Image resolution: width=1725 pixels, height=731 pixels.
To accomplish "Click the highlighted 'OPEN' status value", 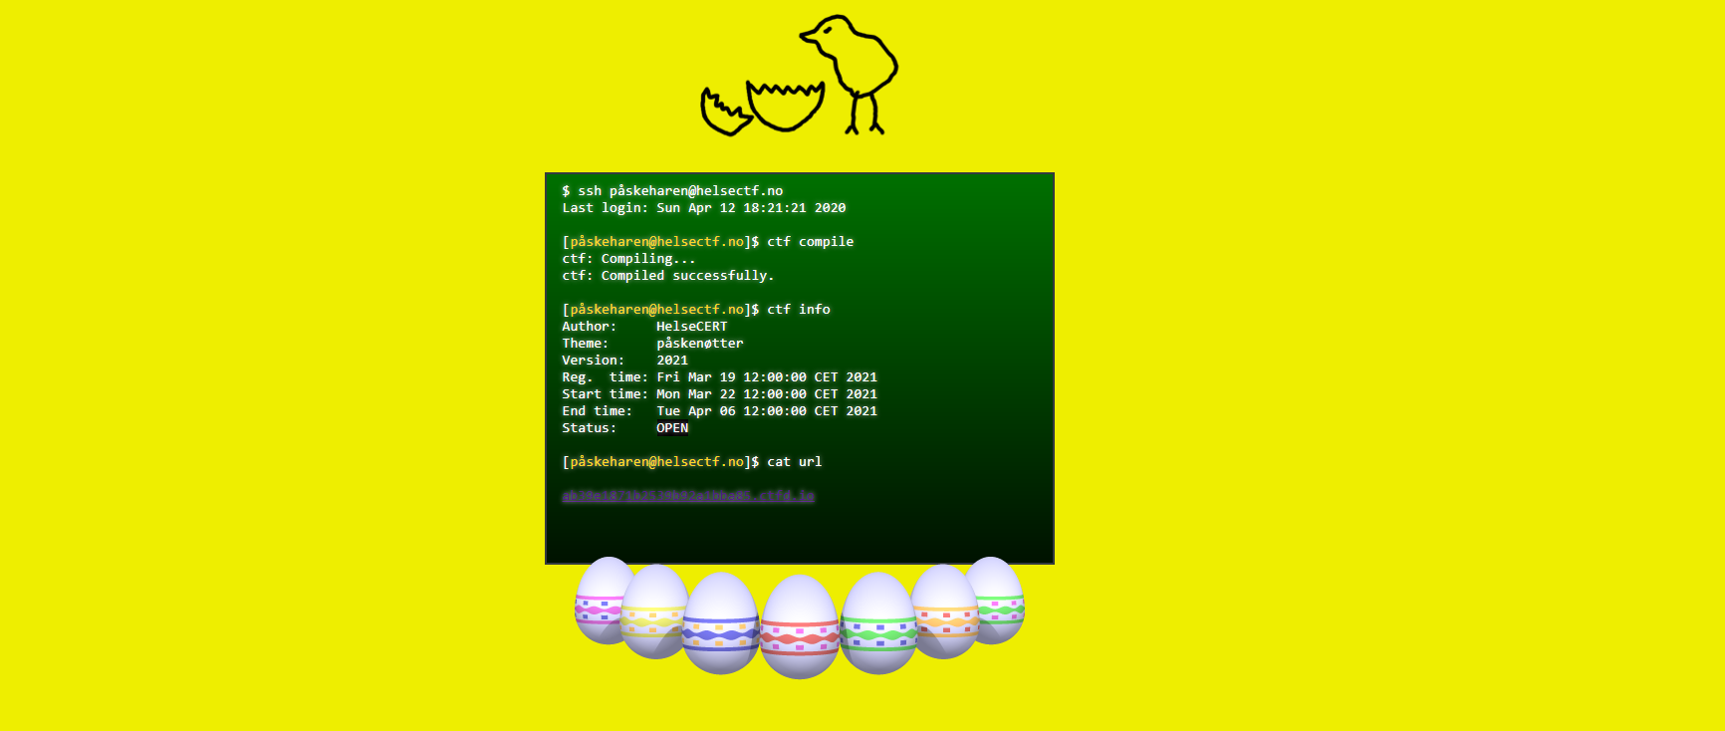I will [672, 427].
